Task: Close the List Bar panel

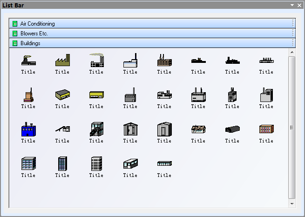Action: (299, 5)
